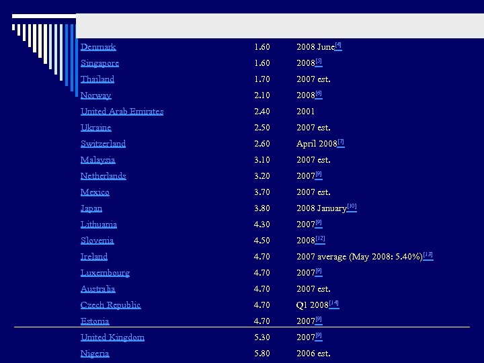Screen dimensions: 484x363
Task: Select the 4.30 rate for Lithuania
Action: pos(262,225)
